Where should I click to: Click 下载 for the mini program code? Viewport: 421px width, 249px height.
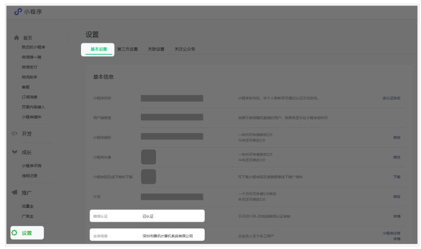tap(396, 177)
